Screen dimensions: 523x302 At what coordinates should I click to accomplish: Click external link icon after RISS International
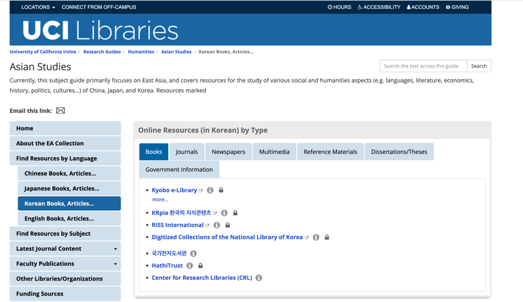tap(208, 225)
